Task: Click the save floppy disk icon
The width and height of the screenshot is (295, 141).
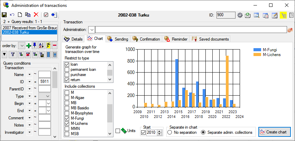Action: pos(4,15)
